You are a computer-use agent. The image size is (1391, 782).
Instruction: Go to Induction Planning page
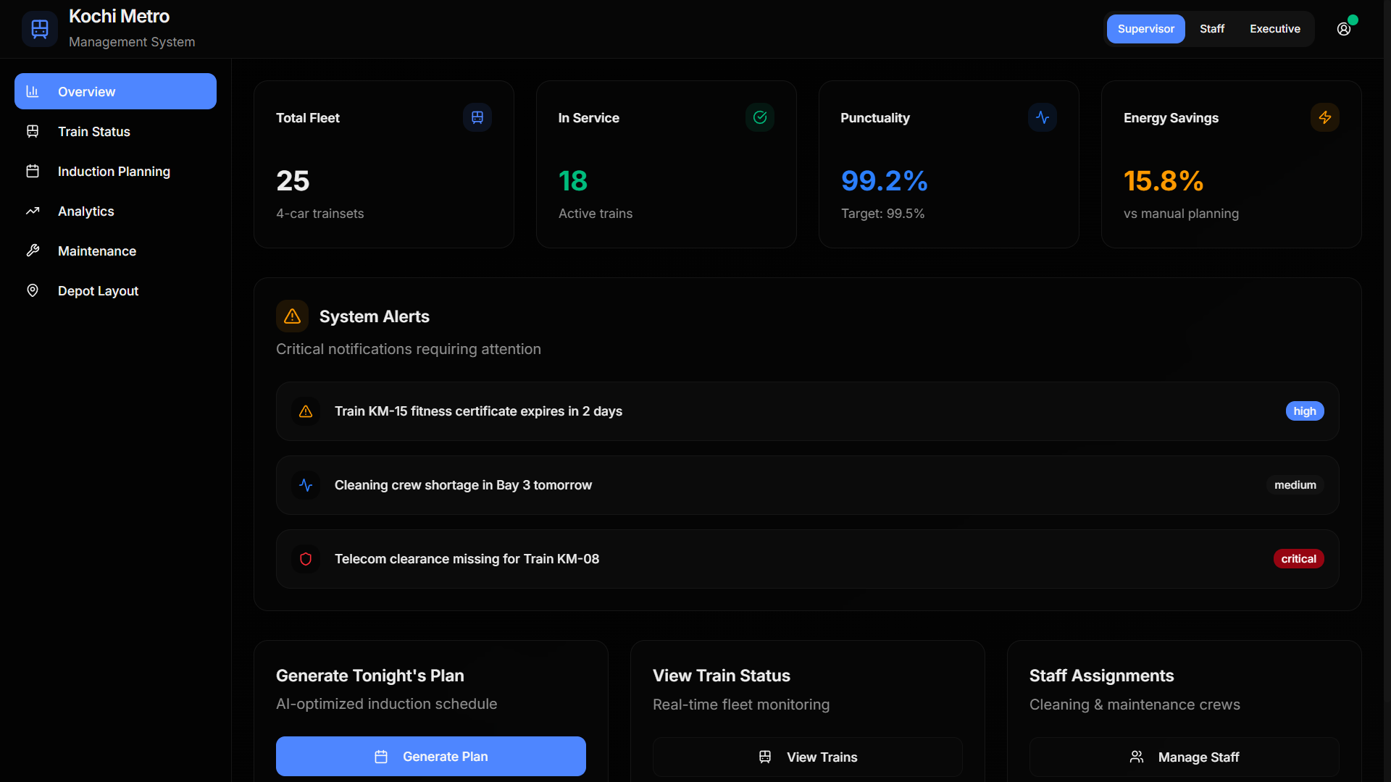(114, 172)
